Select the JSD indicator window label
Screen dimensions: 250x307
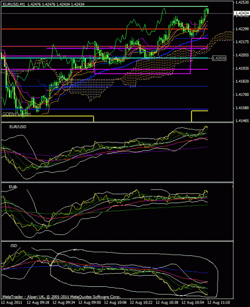(14, 246)
